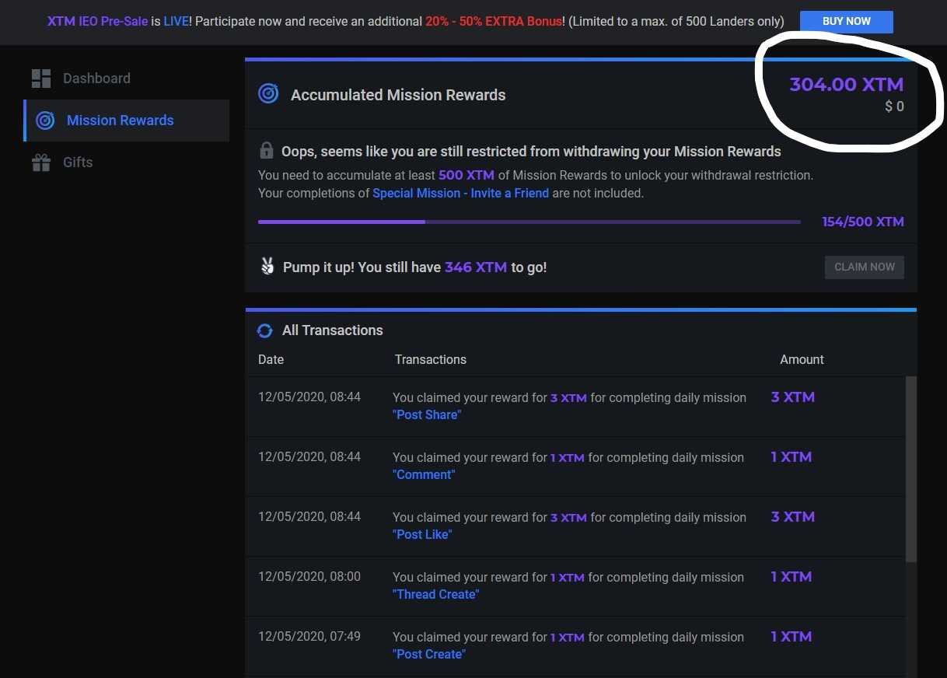
Task: Click the padlock withdrawal restriction icon
Action: (x=267, y=151)
